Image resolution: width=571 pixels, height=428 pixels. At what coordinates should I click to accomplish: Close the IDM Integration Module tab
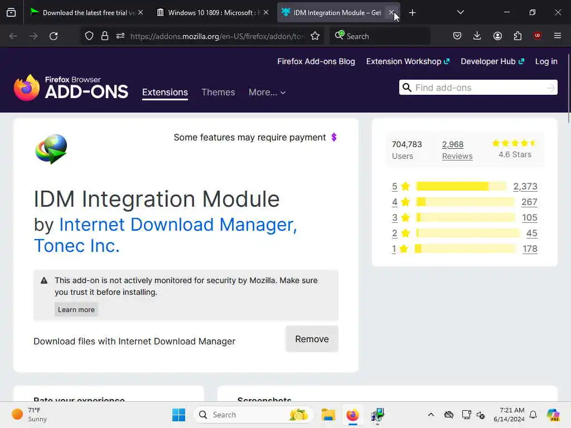391,13
